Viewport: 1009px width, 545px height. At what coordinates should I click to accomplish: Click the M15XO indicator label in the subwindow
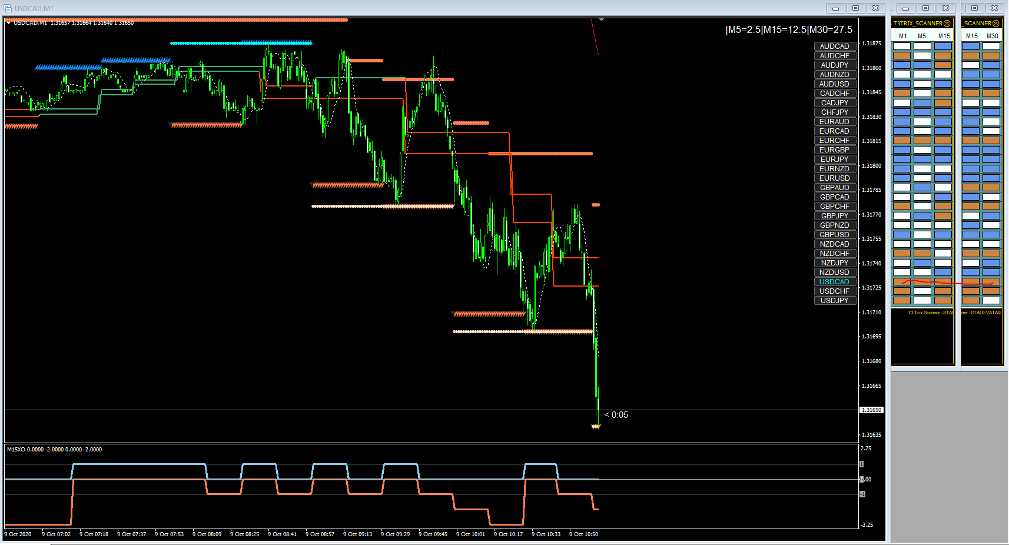point(54,450)
